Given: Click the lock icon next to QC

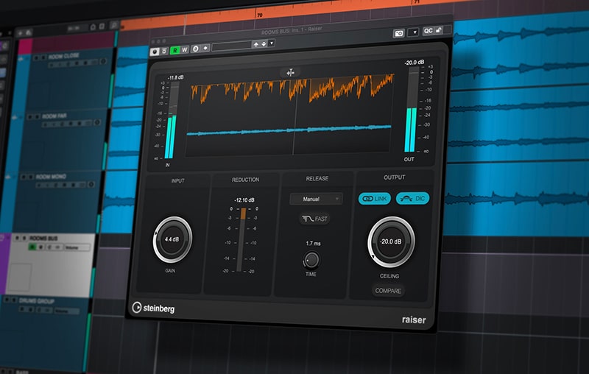Looking at the screenshot, I should click(x=438, y=30).
